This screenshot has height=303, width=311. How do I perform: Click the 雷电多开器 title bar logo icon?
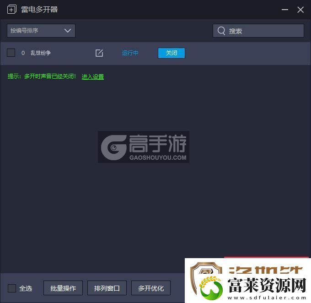[x=12, y=9]
